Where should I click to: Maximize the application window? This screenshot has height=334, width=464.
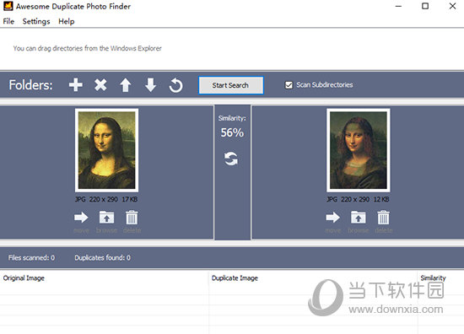click(x=425, y=6)
